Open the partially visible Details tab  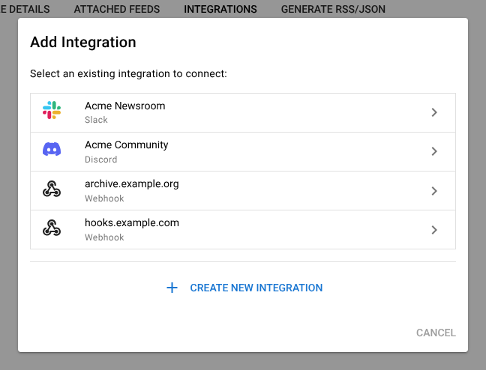[25, 9]
